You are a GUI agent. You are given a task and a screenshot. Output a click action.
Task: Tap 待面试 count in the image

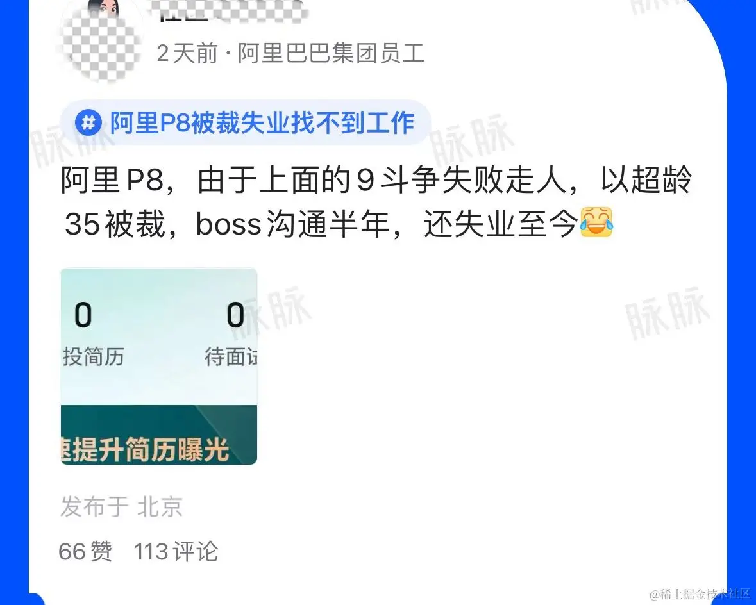[x=236, y=315]
